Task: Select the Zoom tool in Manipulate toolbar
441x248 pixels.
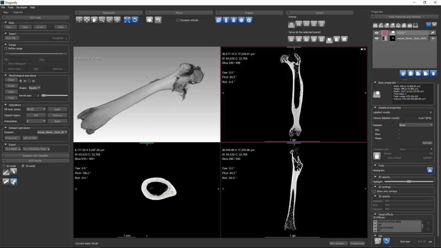Action: pyautogui.click(x=102, y=20)
